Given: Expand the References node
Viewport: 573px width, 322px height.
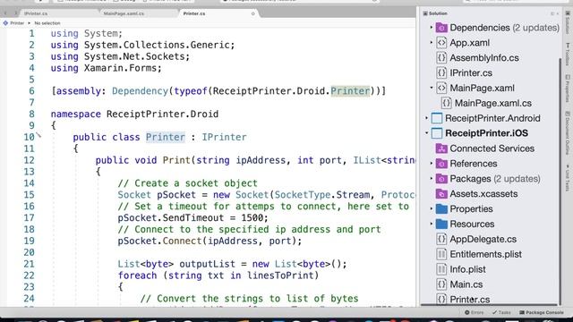Looking at the screenshot, I should [432, 163].
